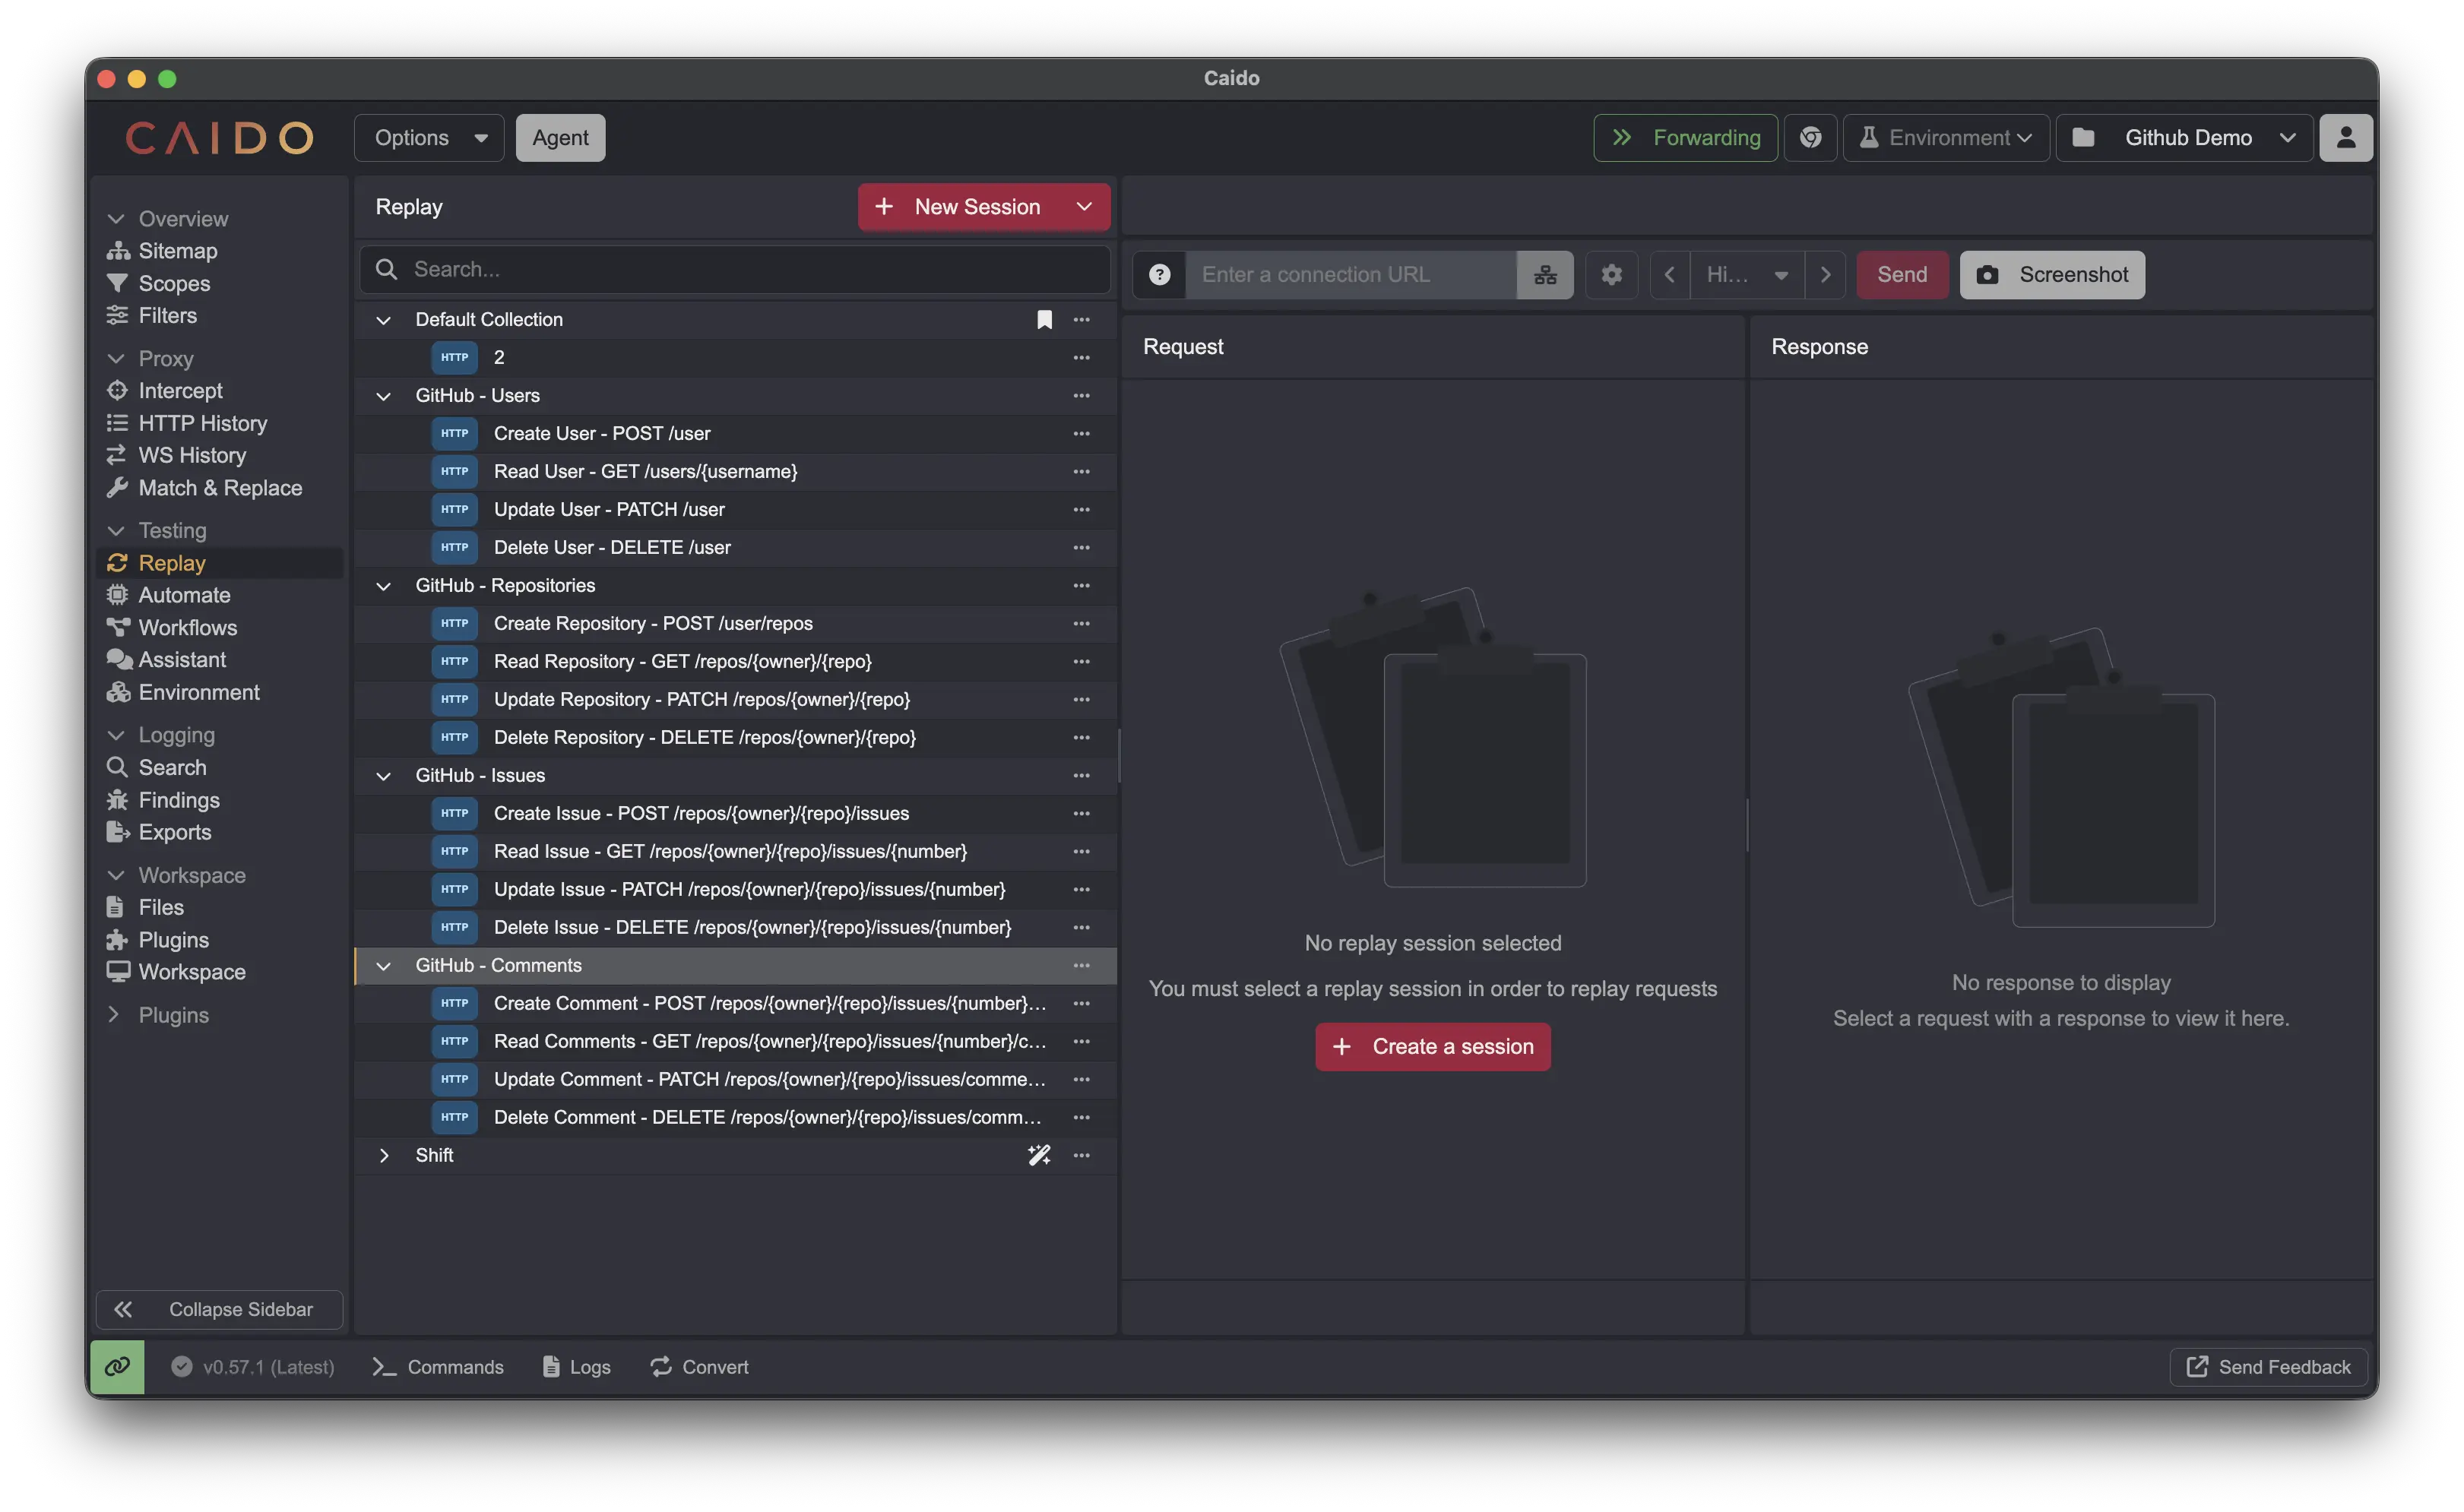Screen dimensions: 2464x1512
Task: Collapse the Default Collection group
Action: 383,320
